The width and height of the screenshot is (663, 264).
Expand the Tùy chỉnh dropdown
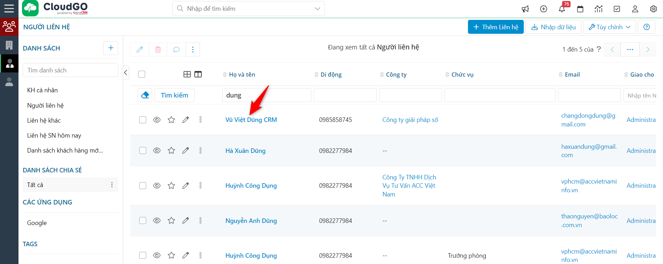[x=609, y=27]
